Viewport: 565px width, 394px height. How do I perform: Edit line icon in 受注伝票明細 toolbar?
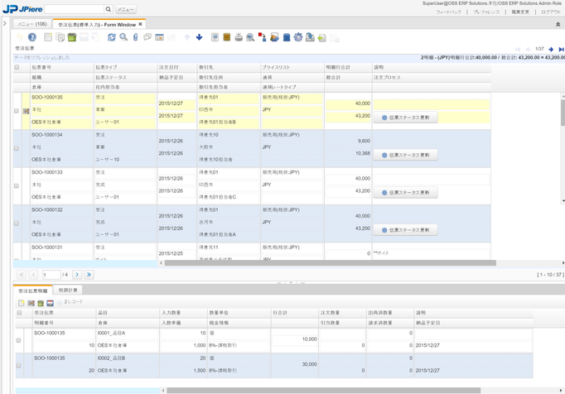(31, 303)
